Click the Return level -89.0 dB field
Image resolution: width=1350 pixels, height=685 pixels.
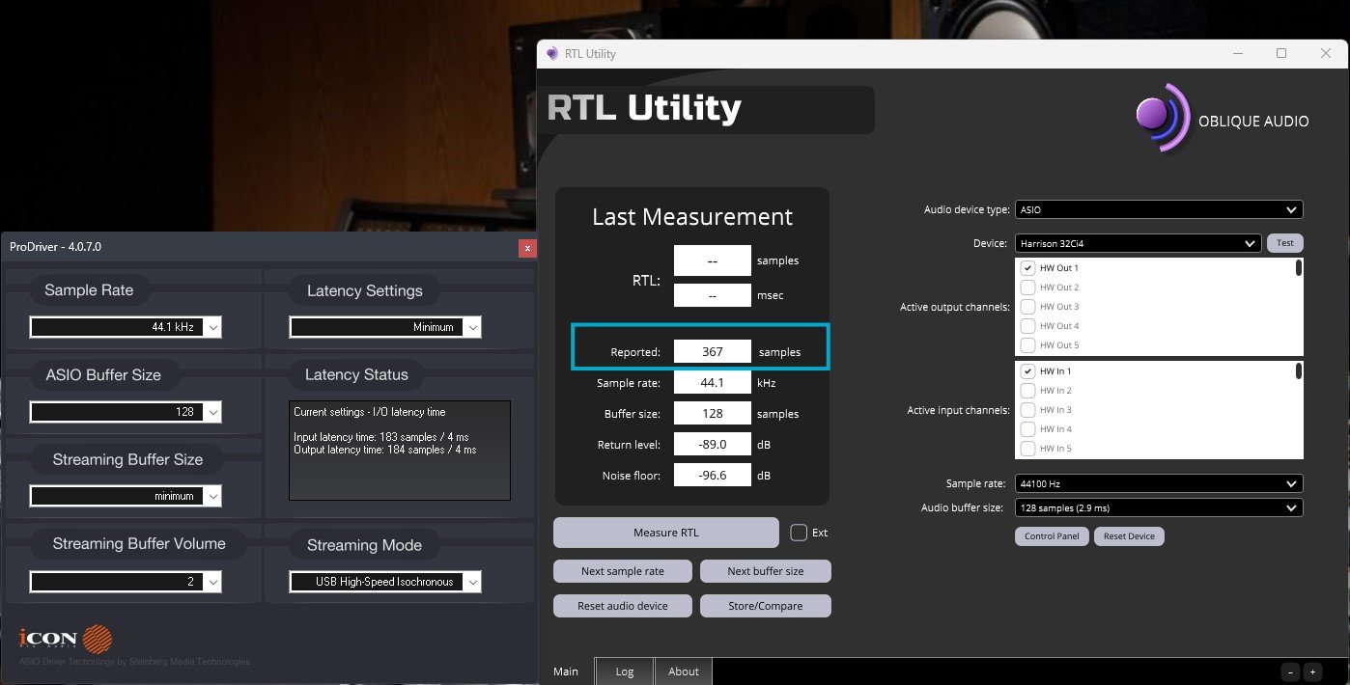click(713, 445)
